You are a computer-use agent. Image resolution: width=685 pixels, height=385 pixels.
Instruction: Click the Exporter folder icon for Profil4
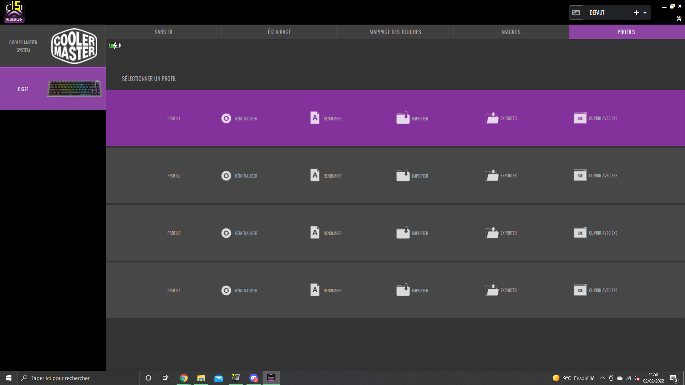(491, 290)
